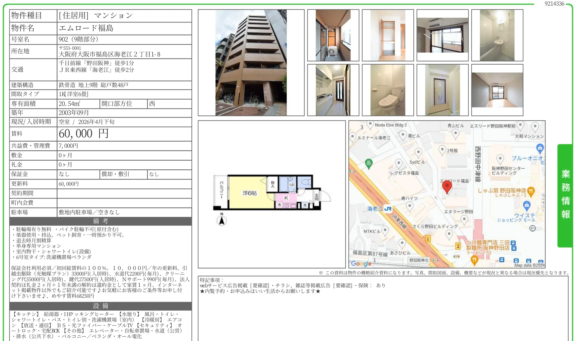Click the 阪神野田センタービルディング map marker
This screenshot has width=577, height=341.
tap(500, 159)
